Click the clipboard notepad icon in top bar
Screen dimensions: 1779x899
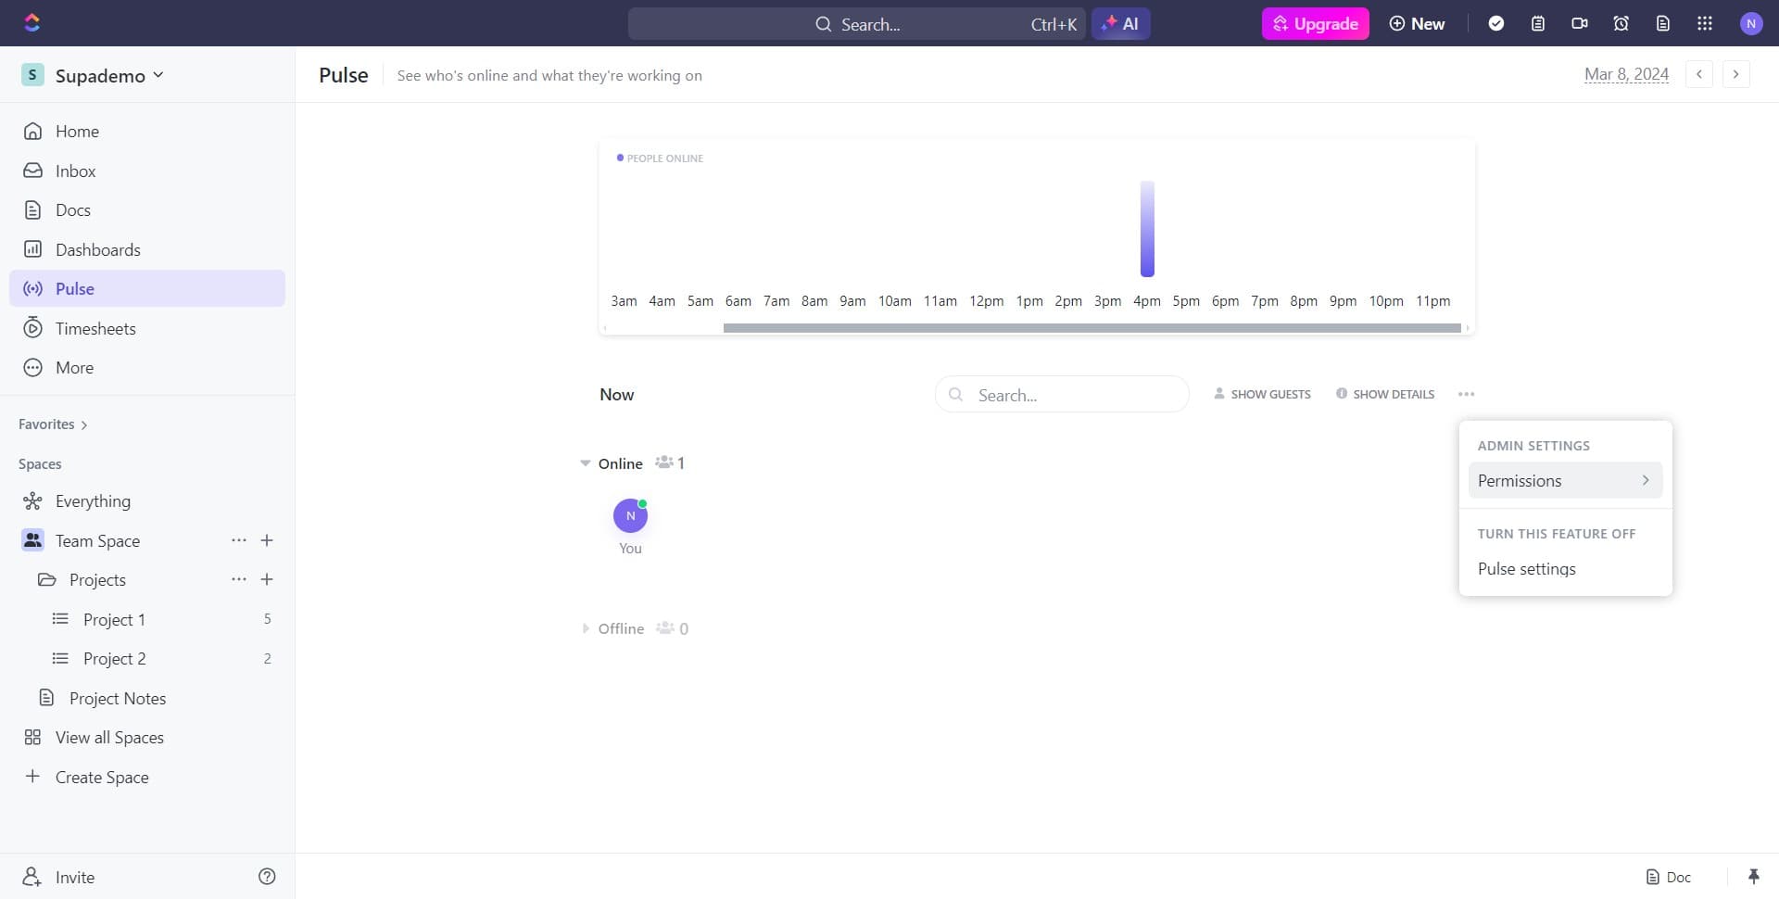pos(1538,23)
